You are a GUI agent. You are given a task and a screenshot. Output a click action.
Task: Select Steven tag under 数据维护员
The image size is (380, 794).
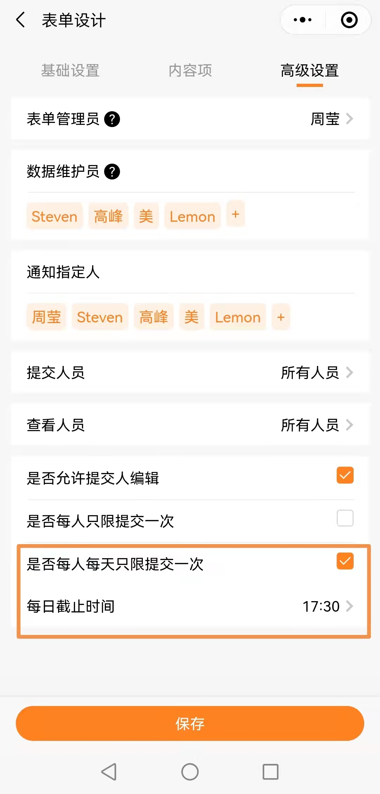(x=55, y=216)
